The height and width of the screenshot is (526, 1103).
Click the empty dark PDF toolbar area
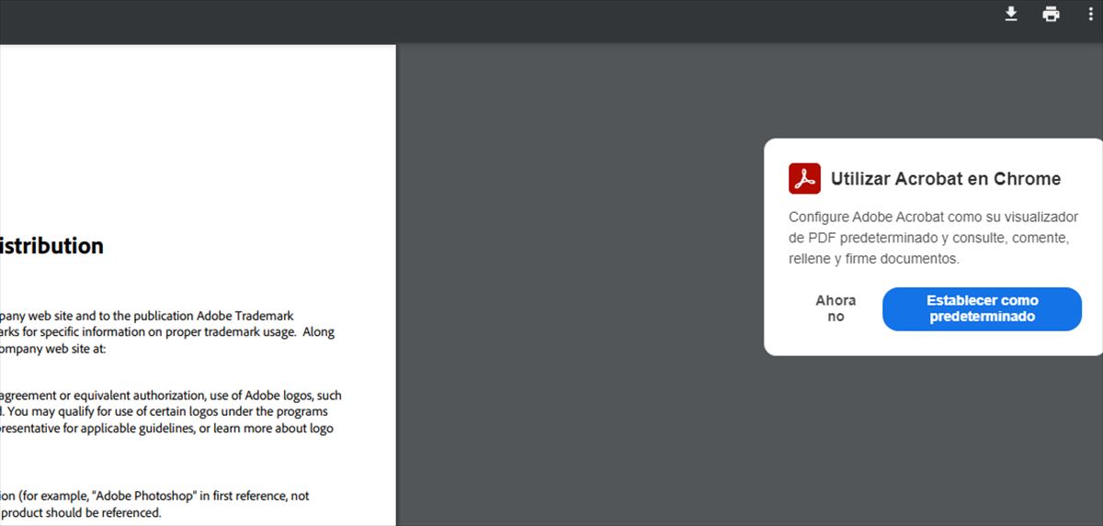(551, 22)
